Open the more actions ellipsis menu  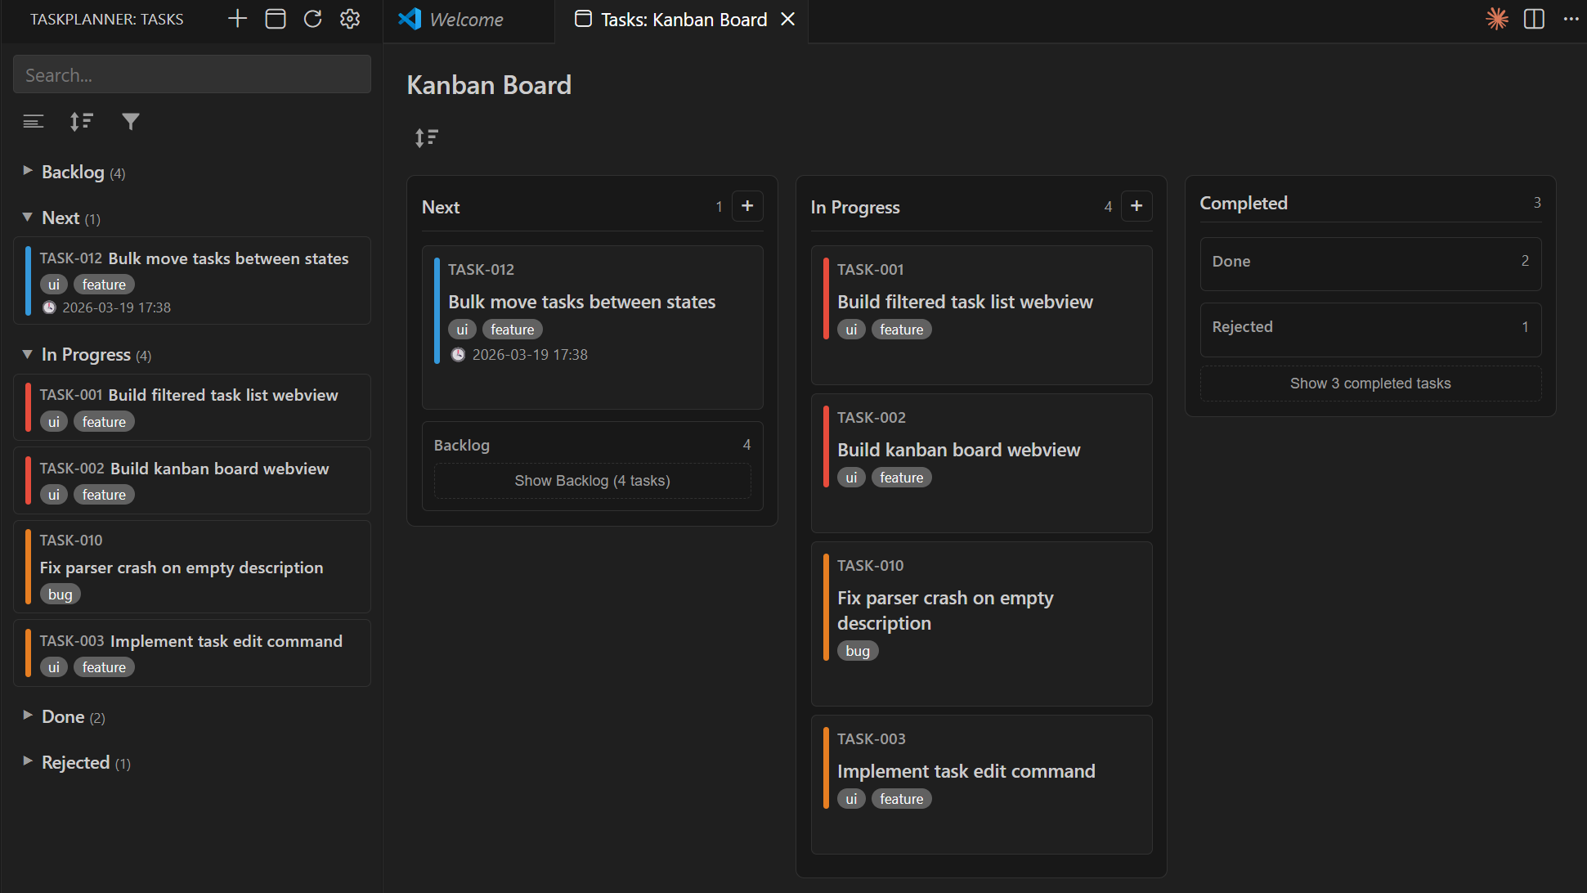coord(1571,19)
